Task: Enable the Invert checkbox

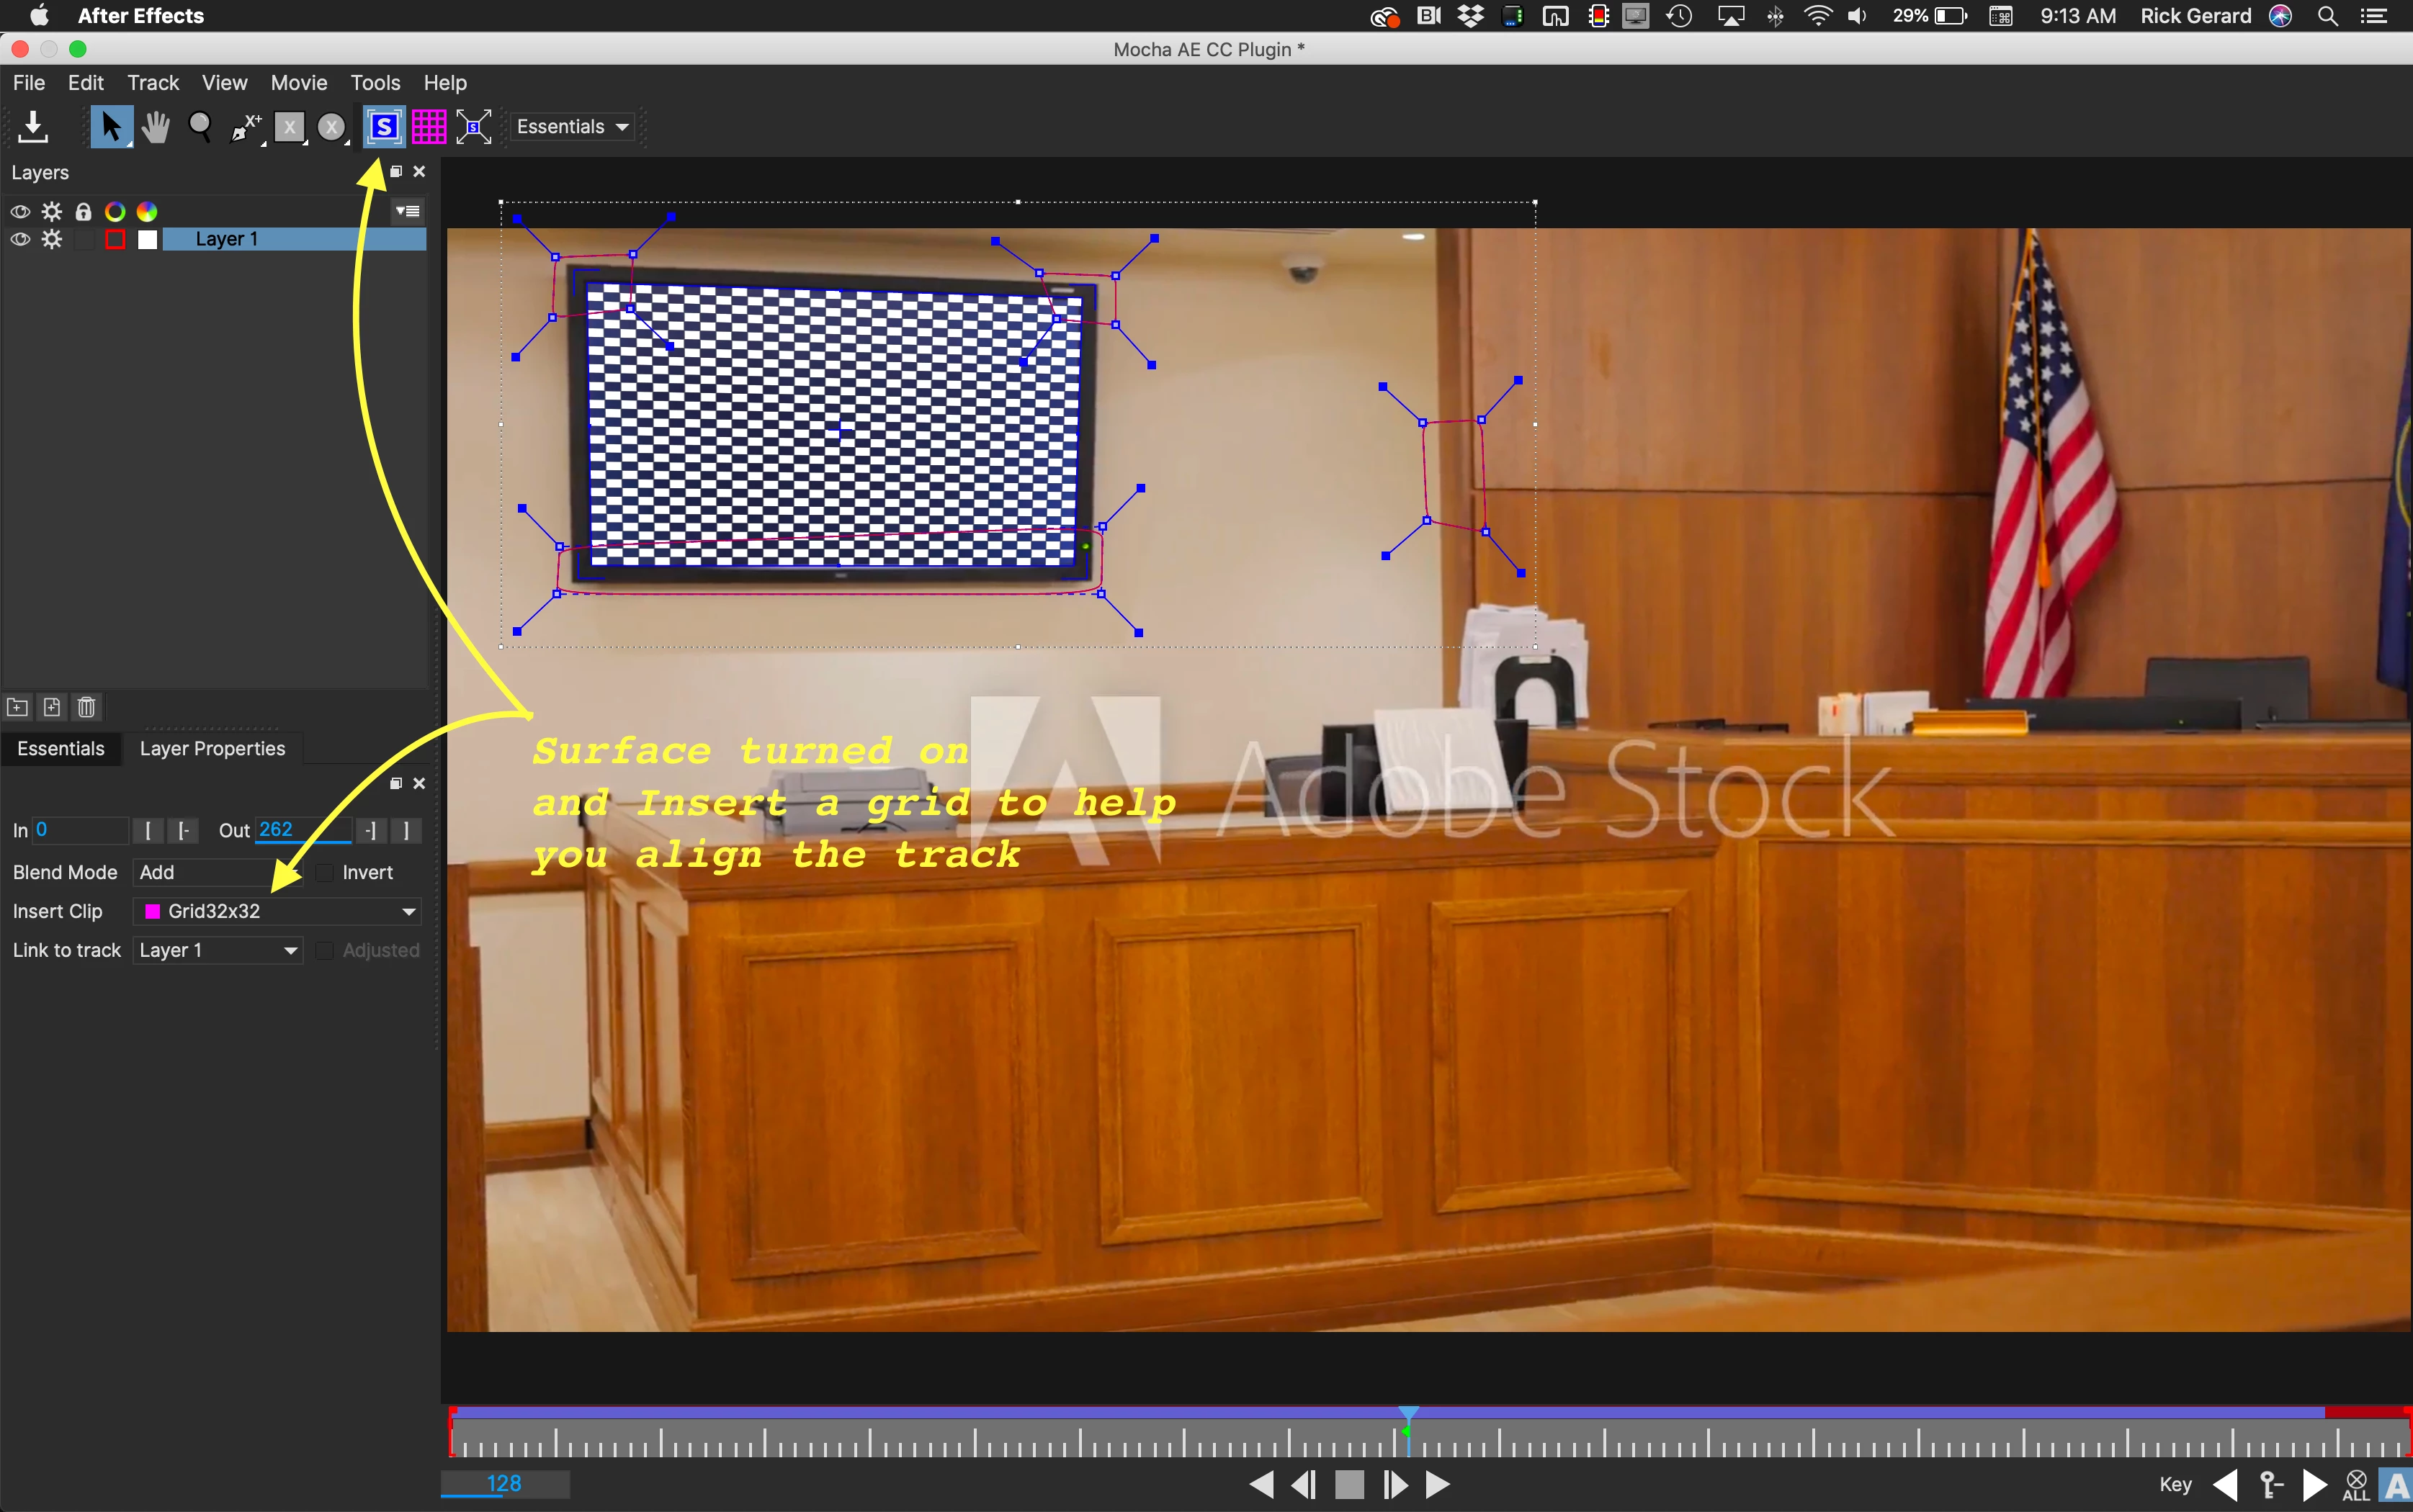Action: tap(325, 872)
